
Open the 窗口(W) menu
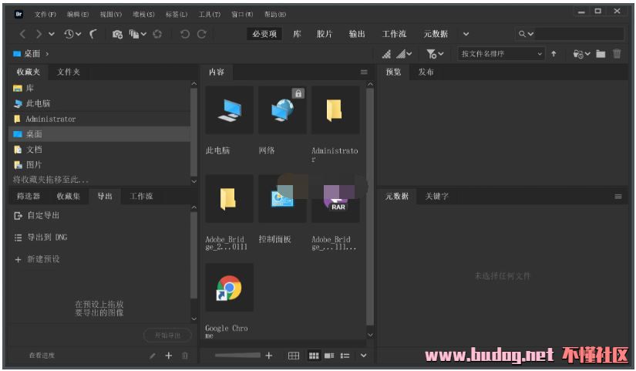242,15
